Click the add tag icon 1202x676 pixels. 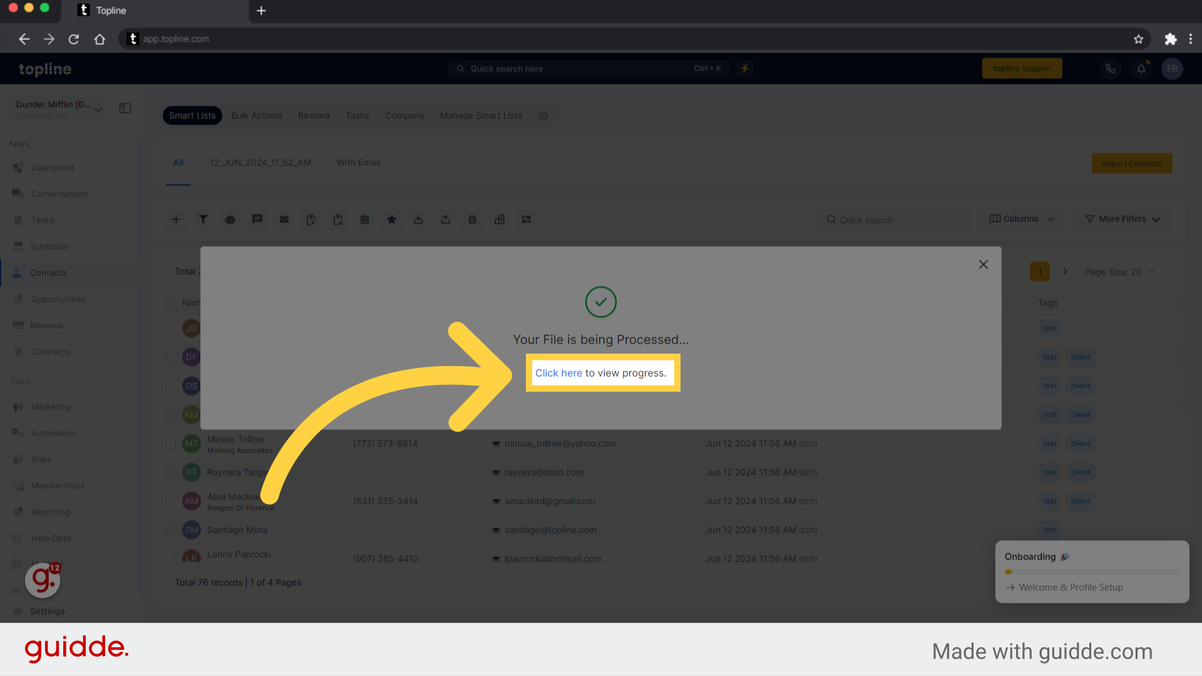pyautogui.click(x=311, y=219)
